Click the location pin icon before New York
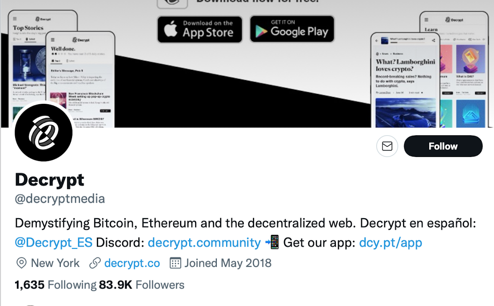Image resolution: width=494 pixels, height=306 pixels. (20, 263)
